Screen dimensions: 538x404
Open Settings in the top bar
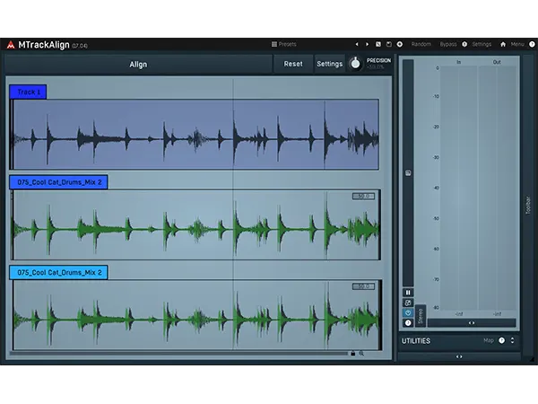click(x=482, y=44)
